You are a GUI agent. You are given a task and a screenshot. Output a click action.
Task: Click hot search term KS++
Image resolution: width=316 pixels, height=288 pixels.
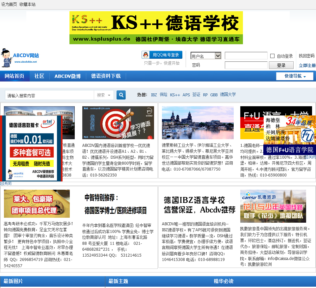pos(175,95)
